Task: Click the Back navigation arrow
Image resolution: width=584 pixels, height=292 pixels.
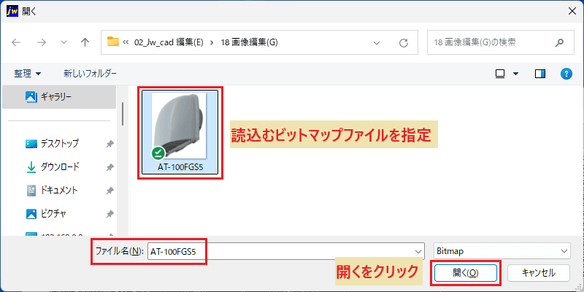Action: (x=16, y=42)
